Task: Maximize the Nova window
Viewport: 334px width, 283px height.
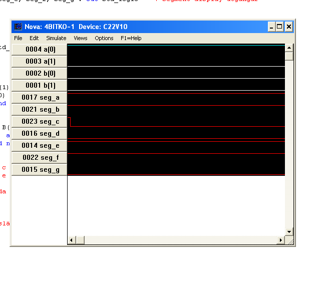Action: coord(279,27)
